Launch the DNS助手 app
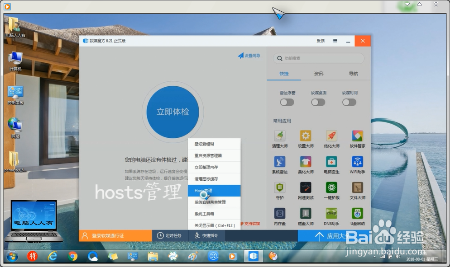 coord(331,216)
